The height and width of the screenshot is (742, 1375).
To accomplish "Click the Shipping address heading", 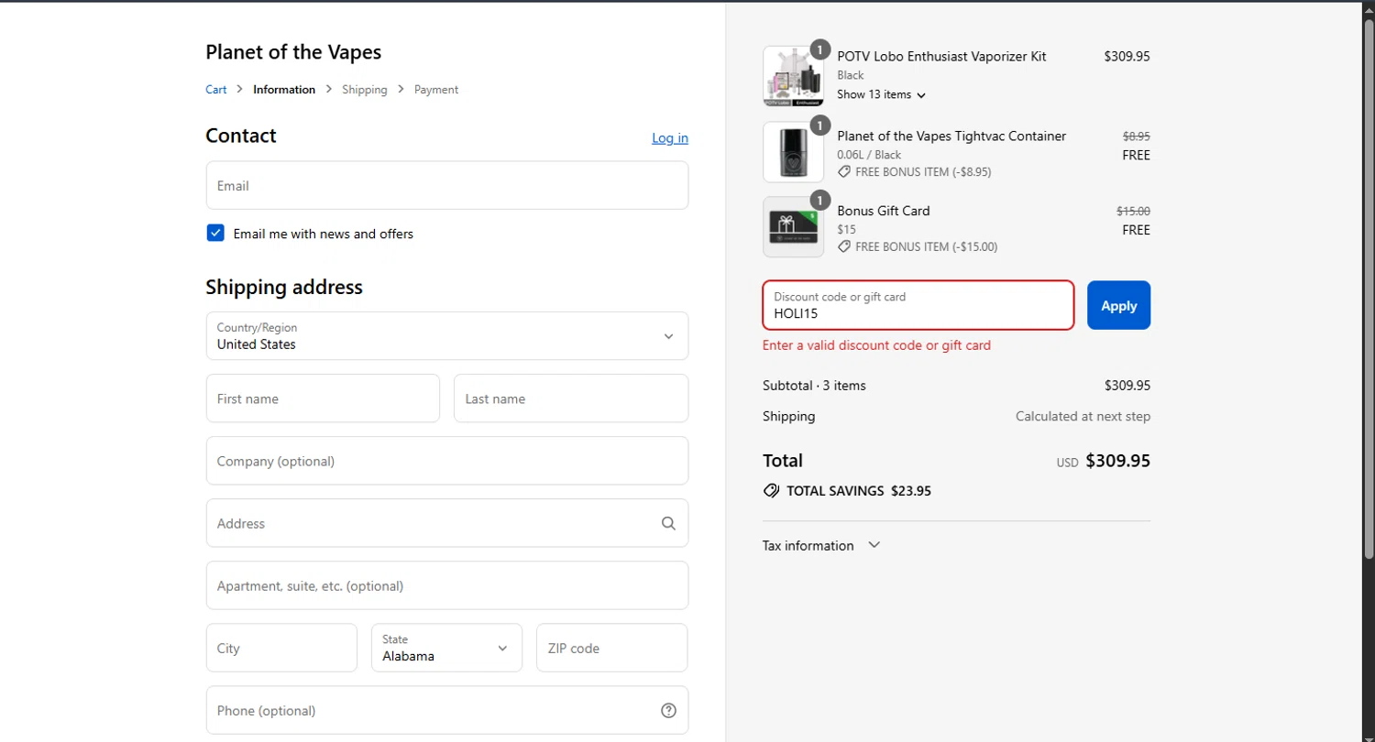I will coord(284,287).
